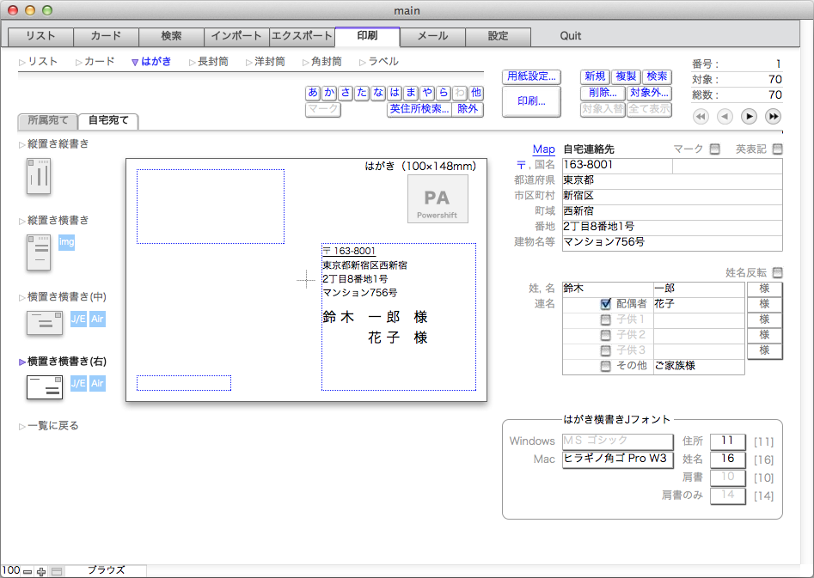This screenshot has width=814, height=578.
Task: Go to the next record
Action: click(749, 116)
